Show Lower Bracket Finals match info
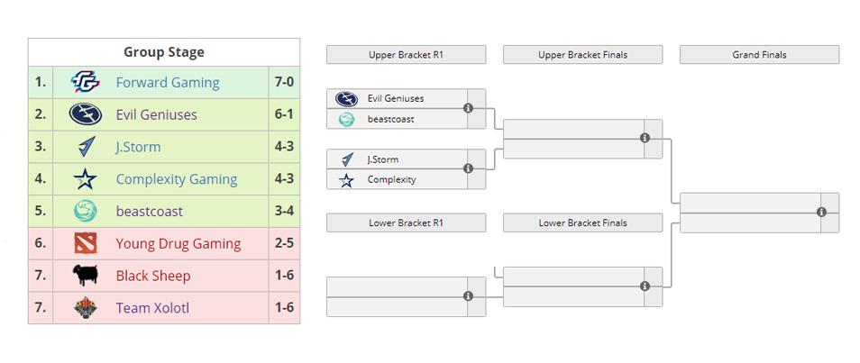Viewport: 860px width, 363px height. (x=645, y=286)
